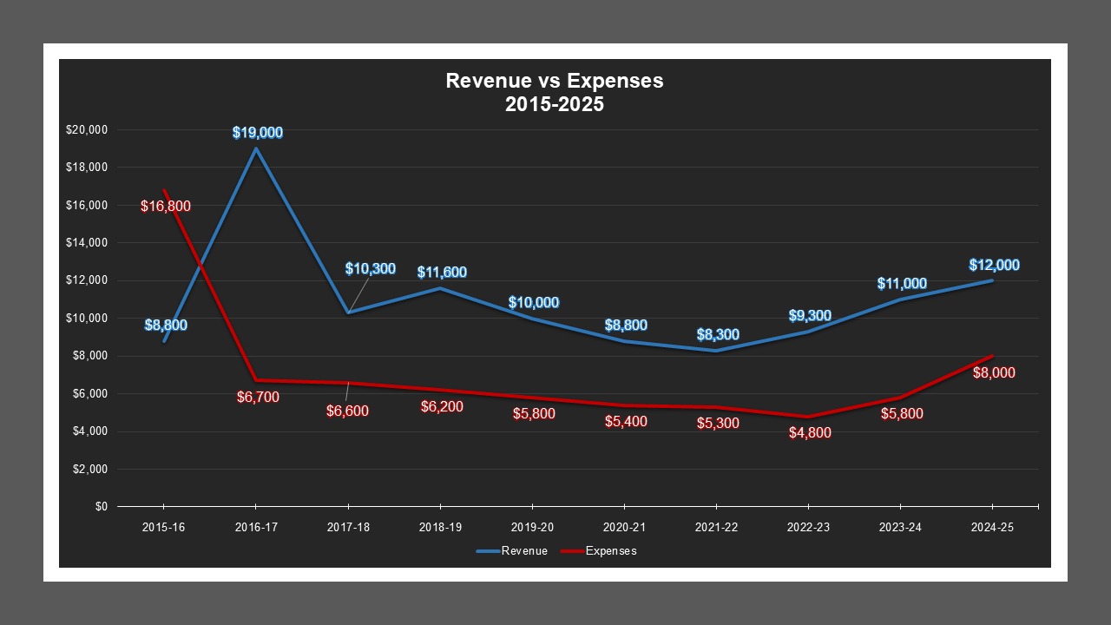Screen dimensions: 1111x625
Task: Click the chart title Revenue vs Expenses
Action: coord(554,81)
